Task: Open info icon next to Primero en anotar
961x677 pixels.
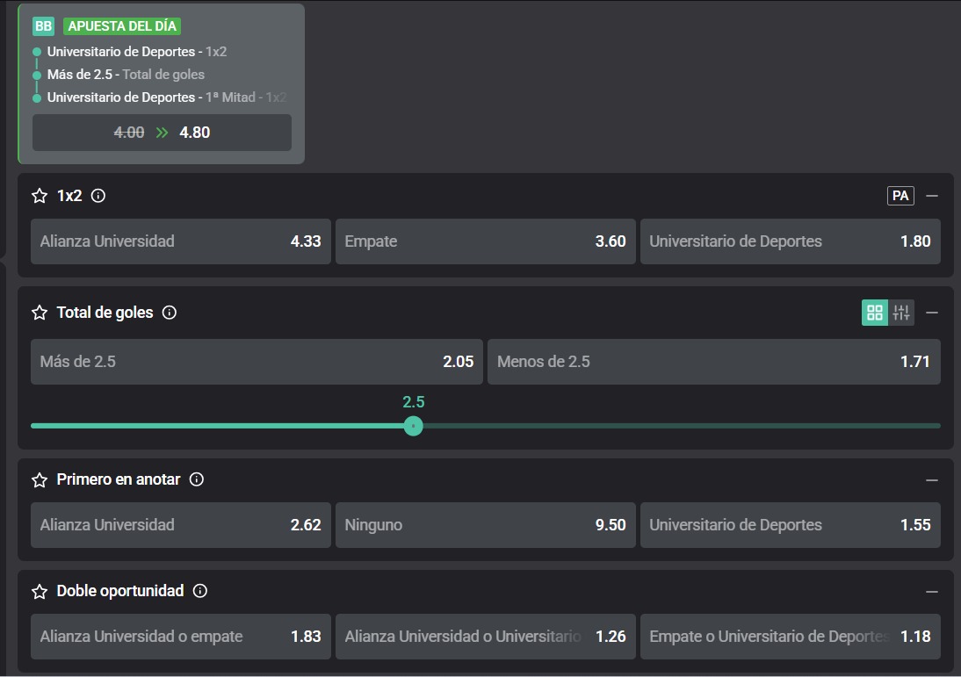Action: pyautogui.click(x=196, y=479)
